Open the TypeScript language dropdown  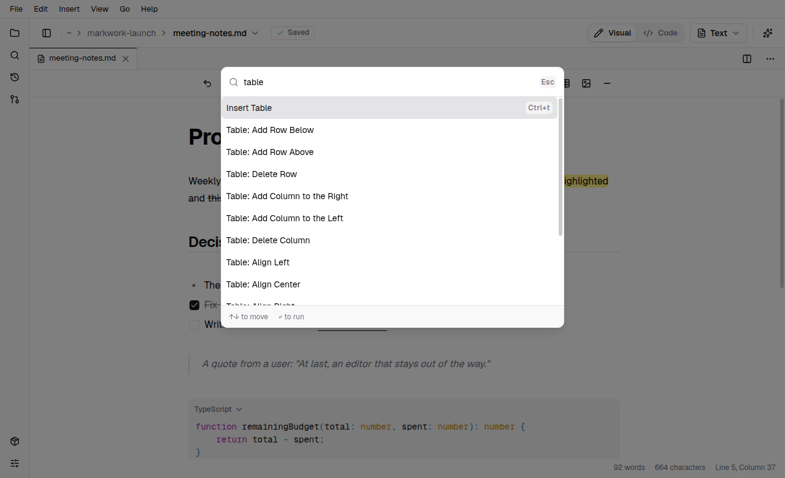218,409
